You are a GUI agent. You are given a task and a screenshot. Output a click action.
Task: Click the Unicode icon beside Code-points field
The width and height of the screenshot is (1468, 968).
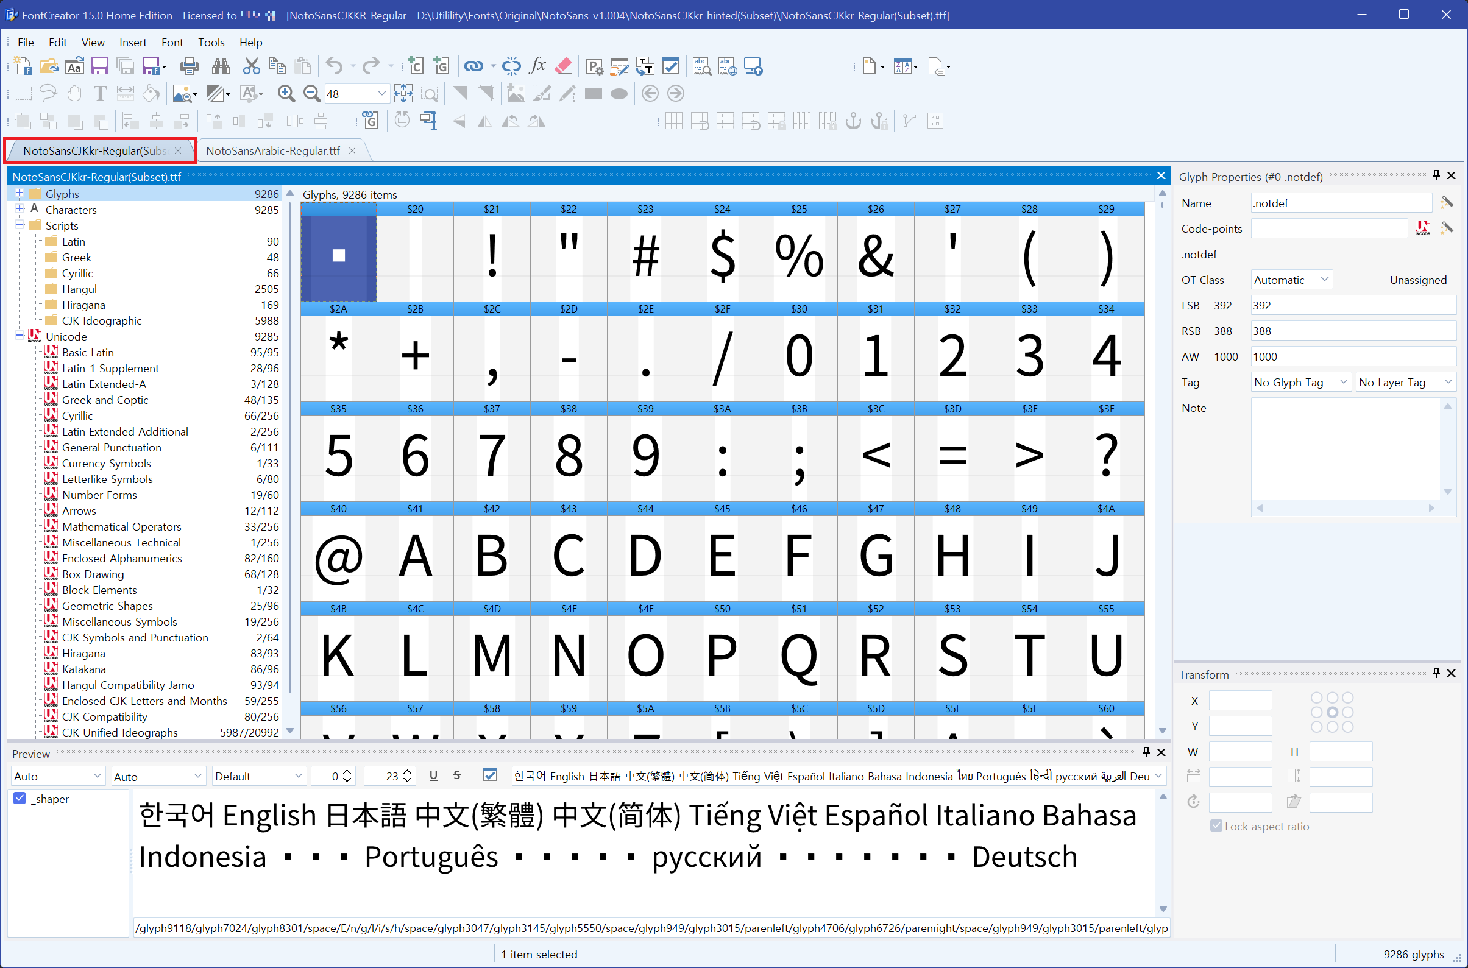[1423, 228]
